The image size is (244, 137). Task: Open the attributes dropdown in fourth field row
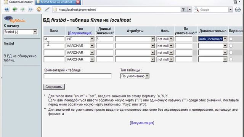pyautogui.click(x=135, y=59)
